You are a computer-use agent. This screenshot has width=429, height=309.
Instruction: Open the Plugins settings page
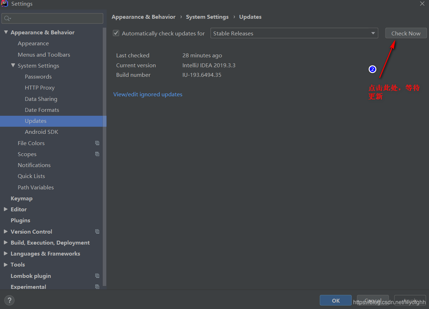tap(21, 220)
